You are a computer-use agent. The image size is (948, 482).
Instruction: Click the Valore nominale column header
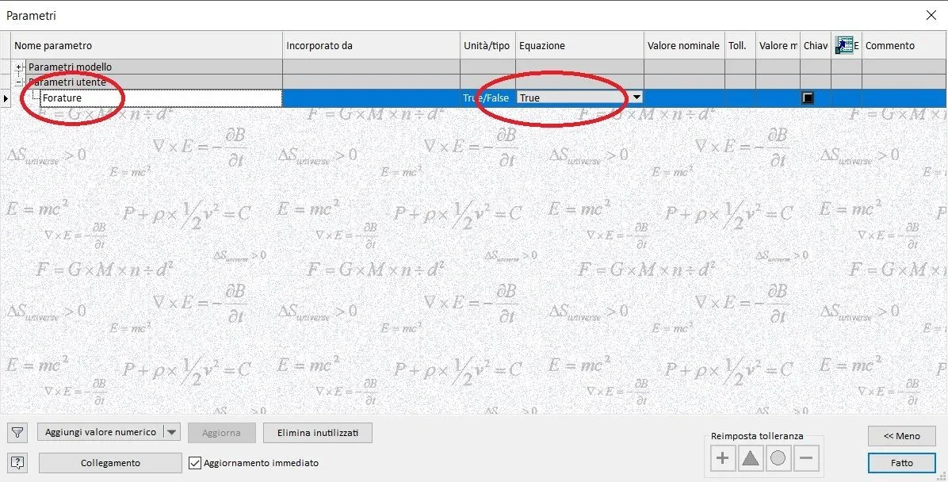coord(684,45)
